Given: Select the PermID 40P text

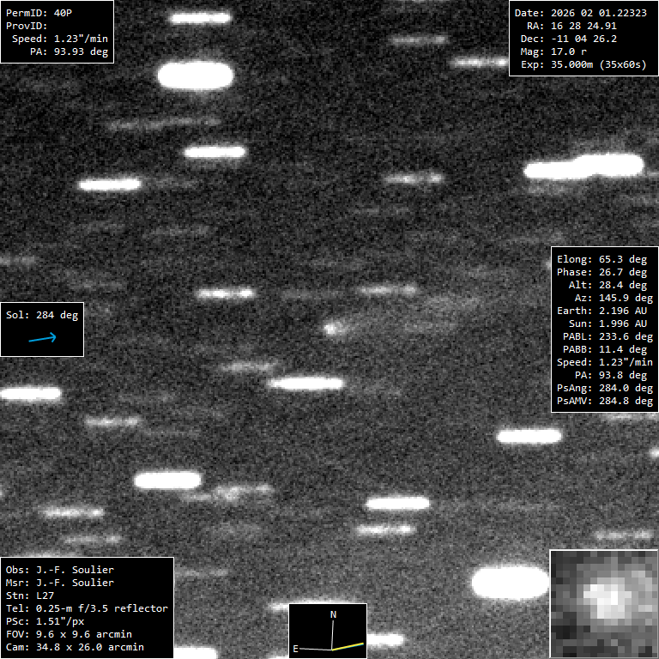Looking at the screenshot, I should coord(39,13).
